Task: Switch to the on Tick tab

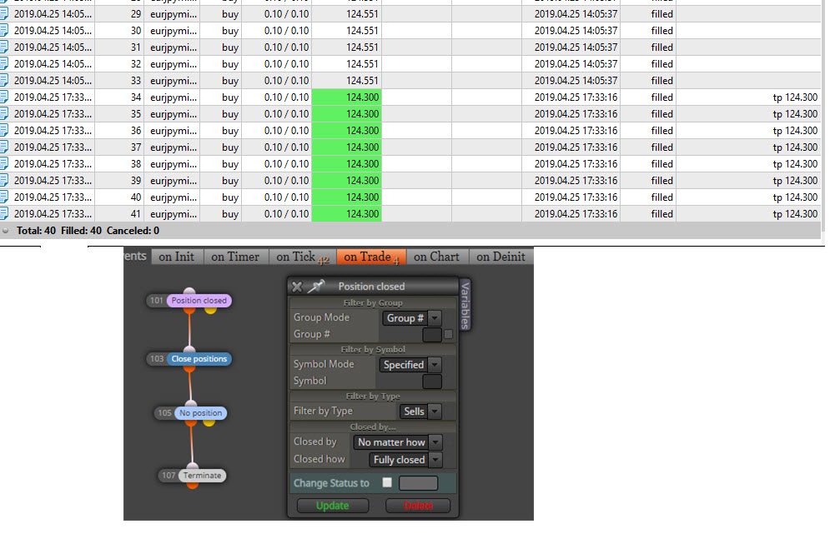Action: coord(302,257)
